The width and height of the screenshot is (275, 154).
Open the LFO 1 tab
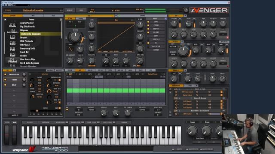click(190, 86)
